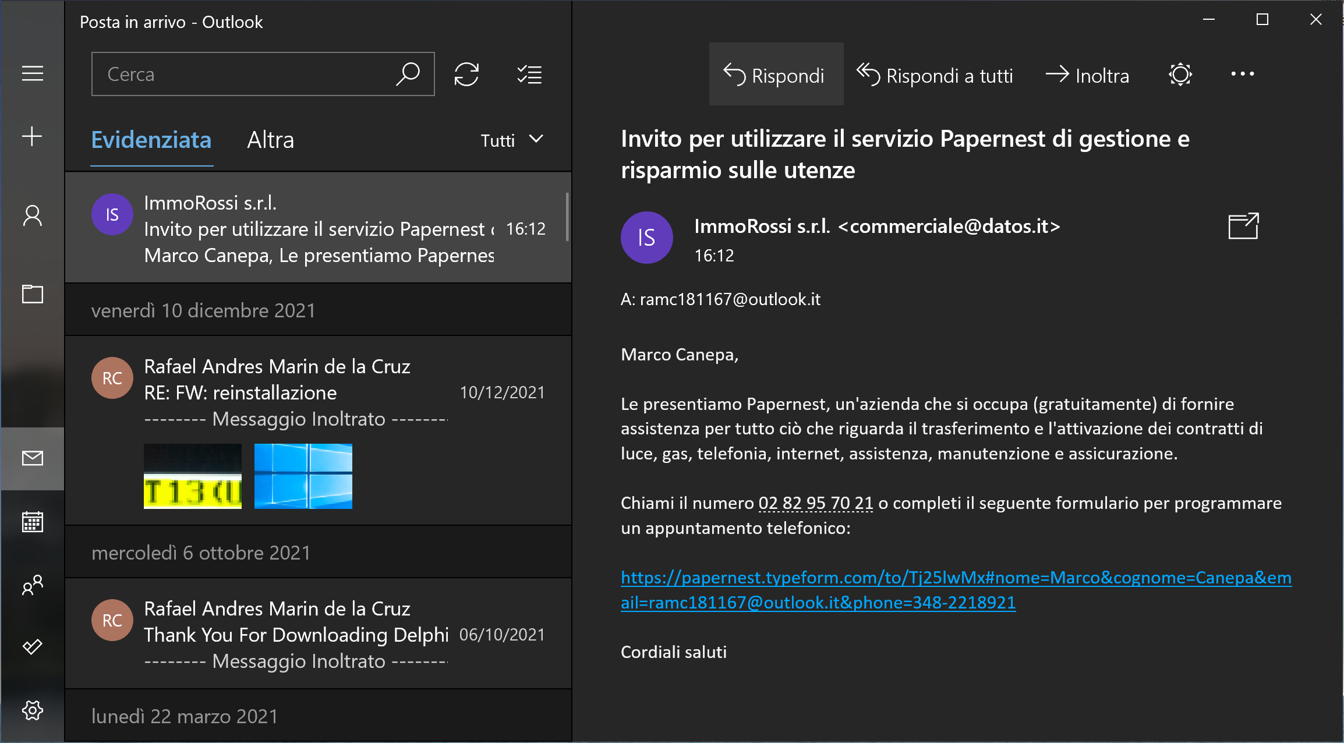Open more actions ellipsis menu

(1242, 74)
